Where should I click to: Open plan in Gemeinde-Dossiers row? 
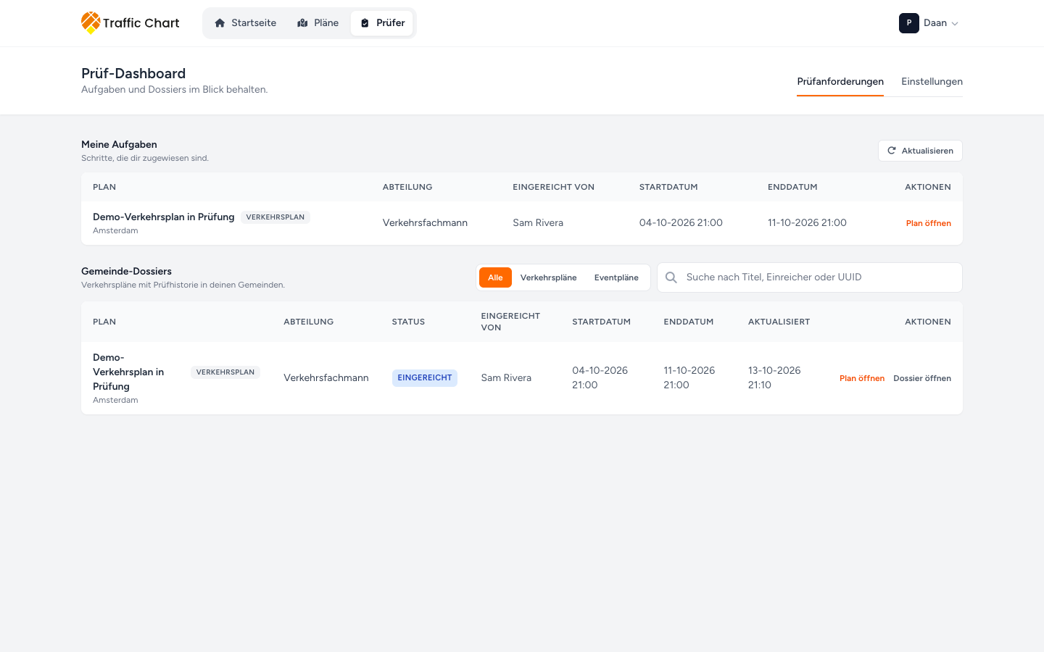coord(862,378)
